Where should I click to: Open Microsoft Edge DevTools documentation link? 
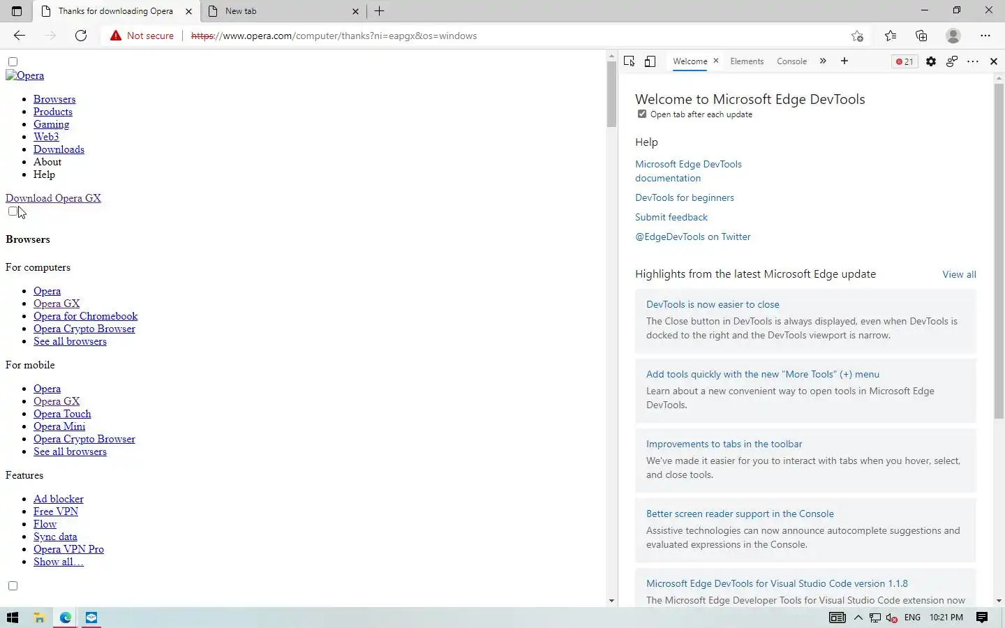(x=688, y=171)
